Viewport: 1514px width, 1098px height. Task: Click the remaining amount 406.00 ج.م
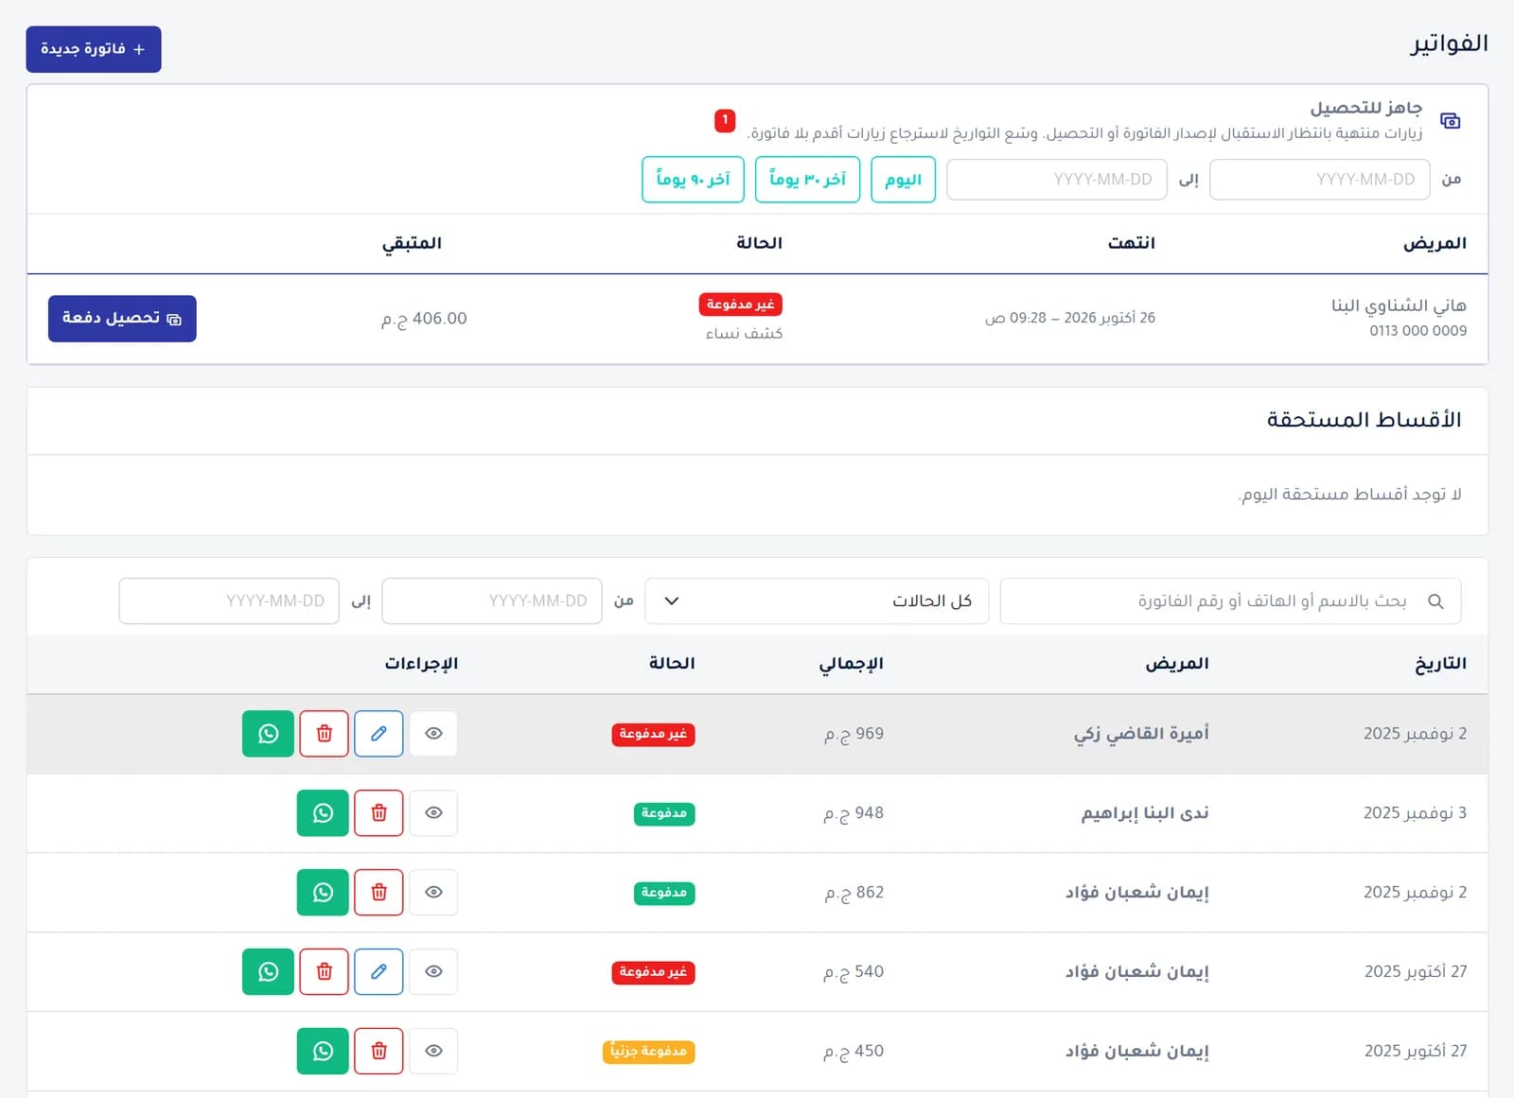[x=424, y=319]
